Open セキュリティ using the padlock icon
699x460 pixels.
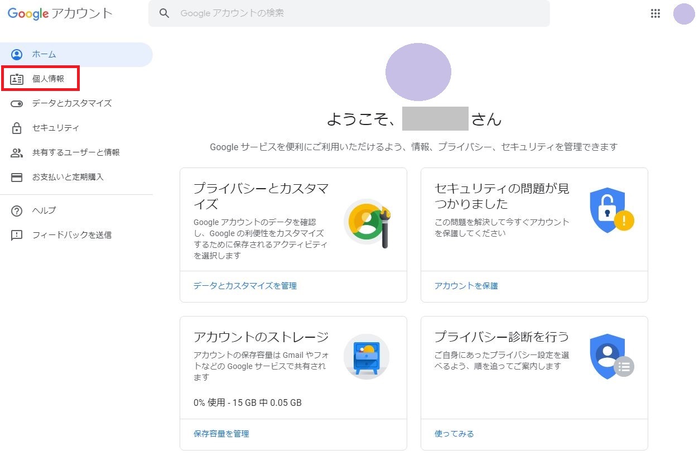click(17, 128)
